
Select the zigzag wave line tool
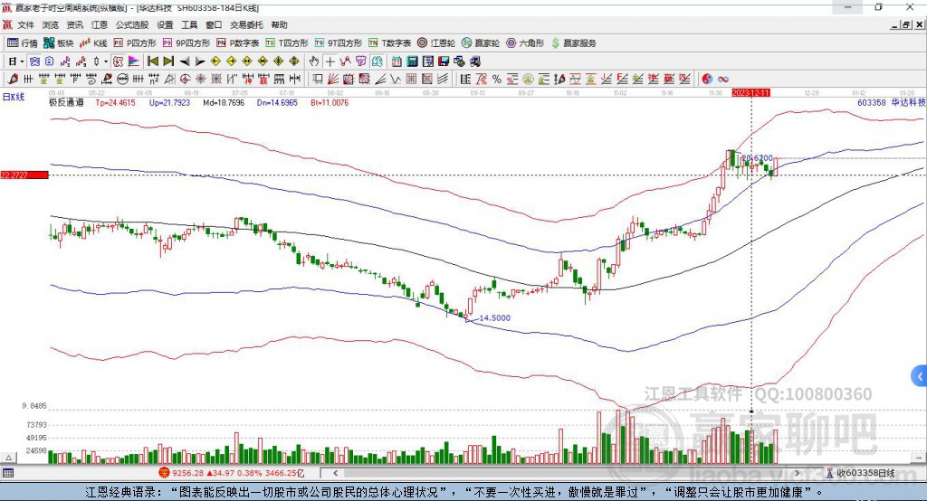pos(395,80)
